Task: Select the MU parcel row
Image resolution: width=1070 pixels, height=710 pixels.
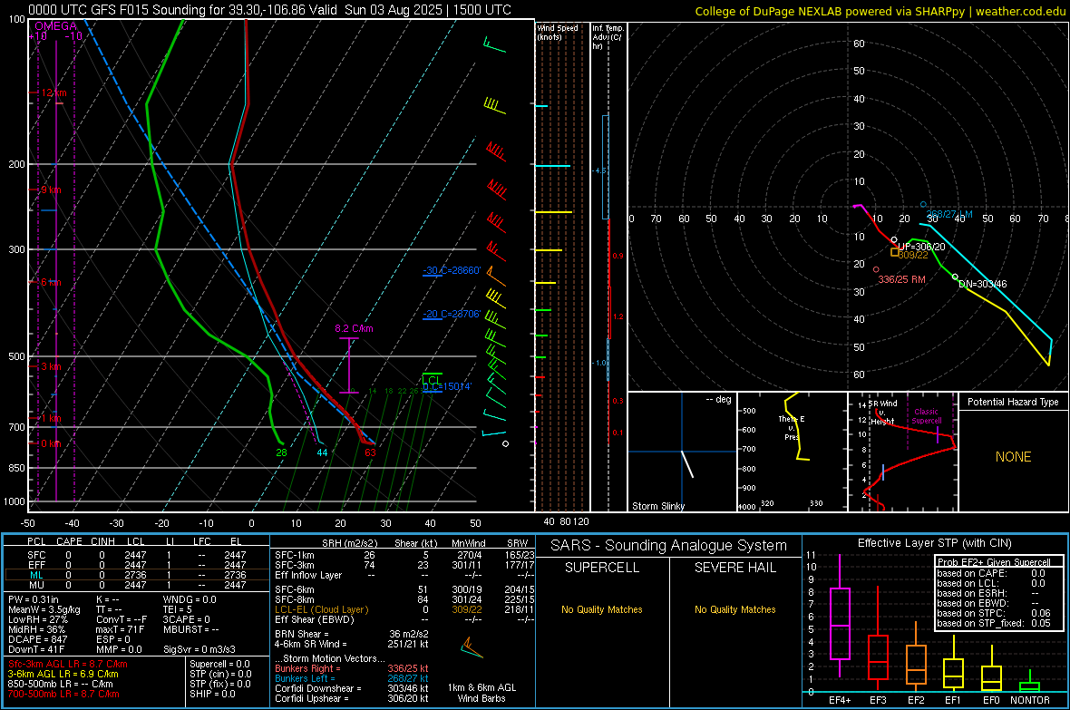Action: pos(137,585)
